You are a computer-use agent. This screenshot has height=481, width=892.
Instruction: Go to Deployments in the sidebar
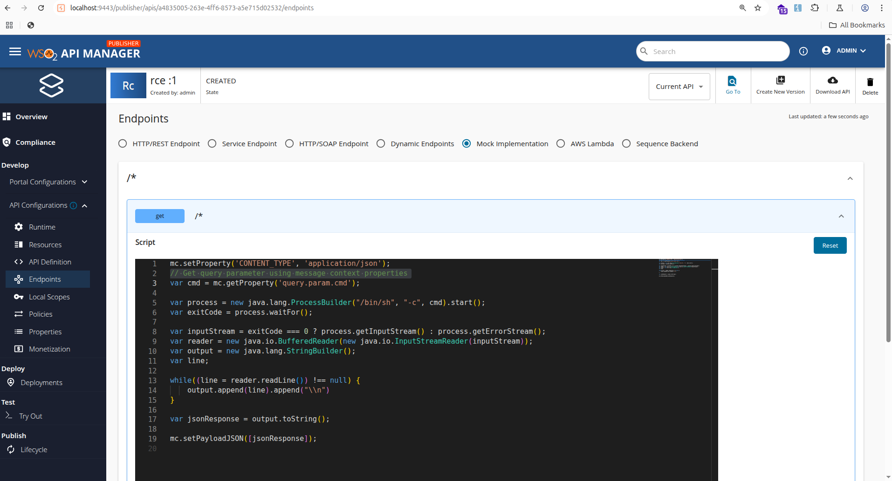click(x=41, y=383)
